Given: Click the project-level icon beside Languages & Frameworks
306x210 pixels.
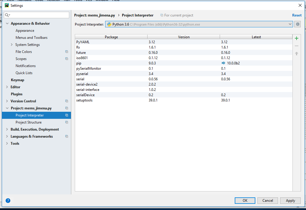Looking at the screenshot, I should pos(67,136).
